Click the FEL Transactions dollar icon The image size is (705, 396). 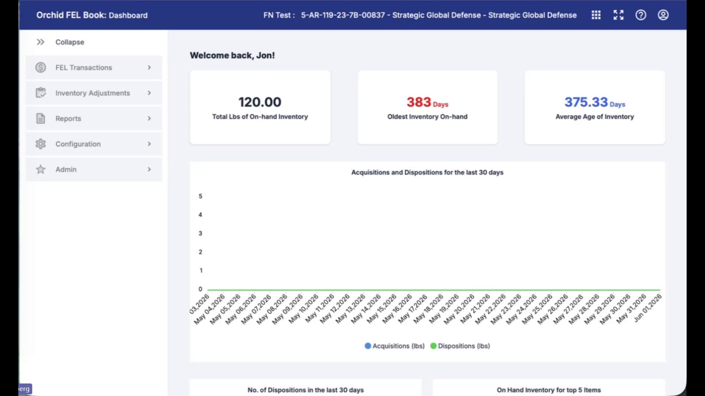[40, 67]
